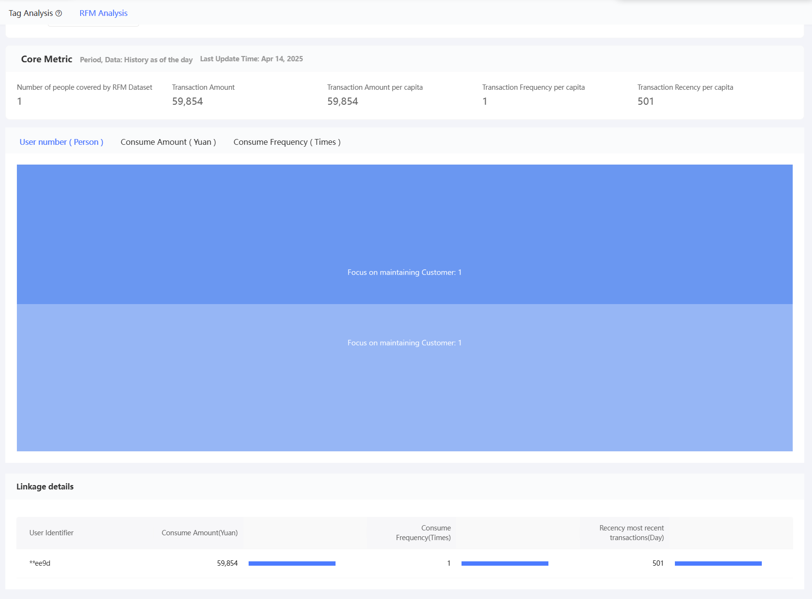Click the Core Metric heading
The height and width of the screenshot is (599, 812).
(47, 59)
